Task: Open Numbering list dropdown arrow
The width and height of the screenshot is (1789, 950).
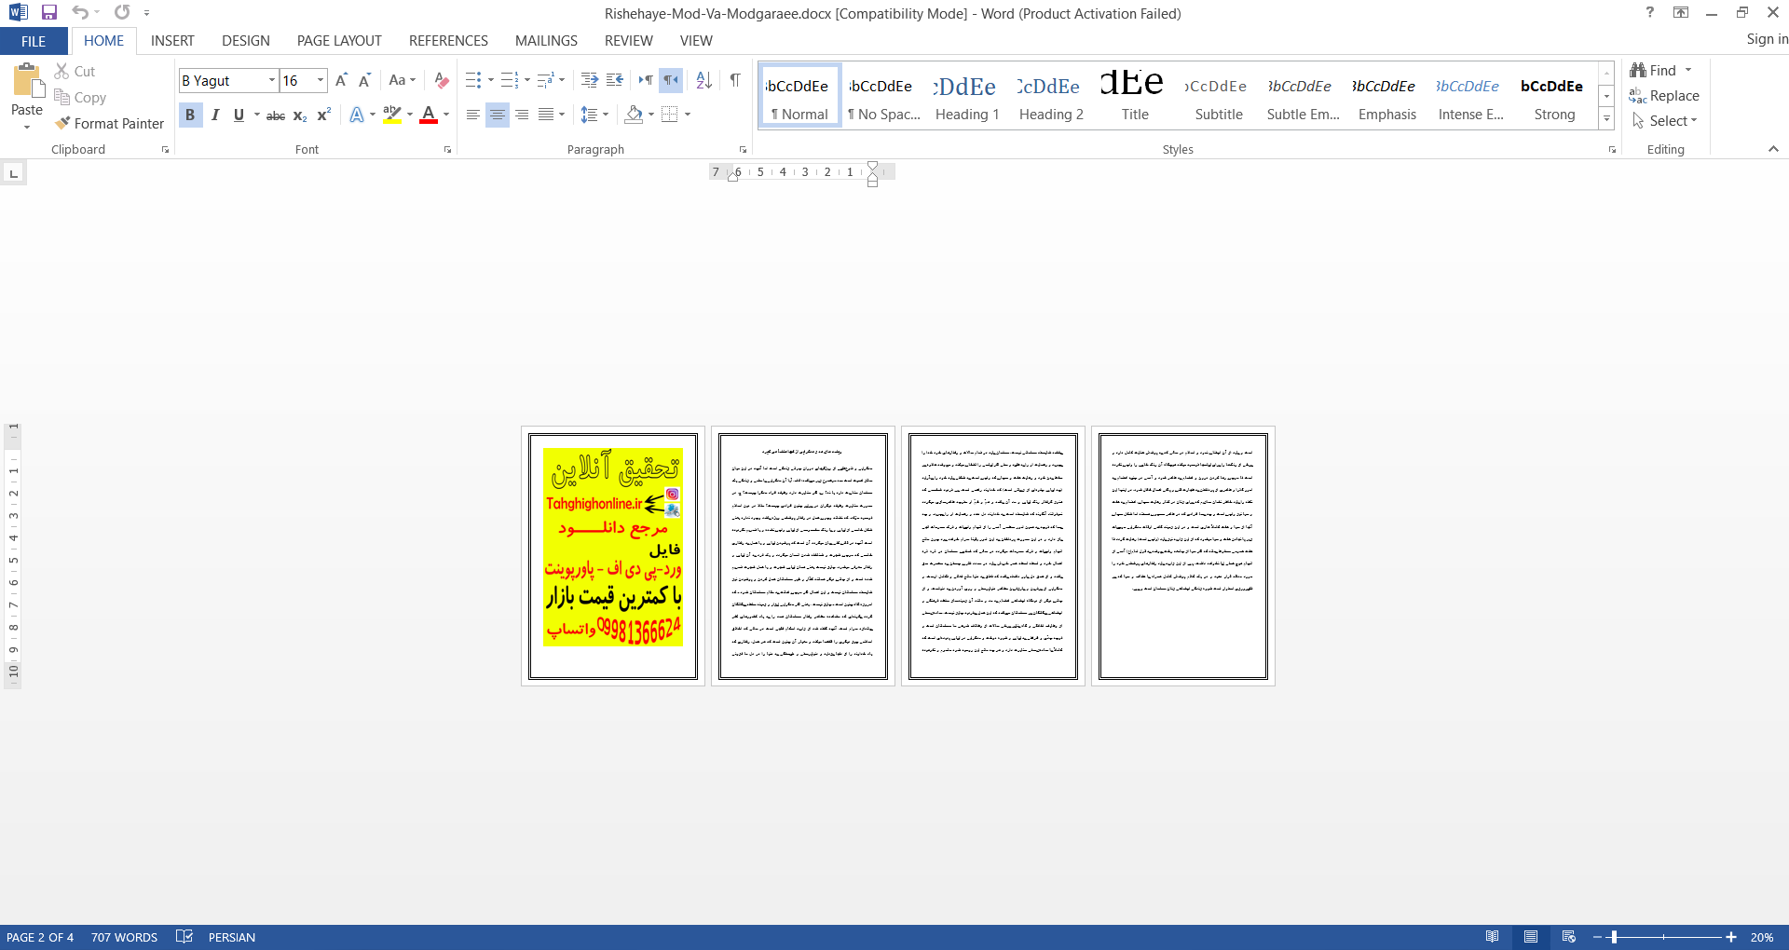Action: (527, 81)
